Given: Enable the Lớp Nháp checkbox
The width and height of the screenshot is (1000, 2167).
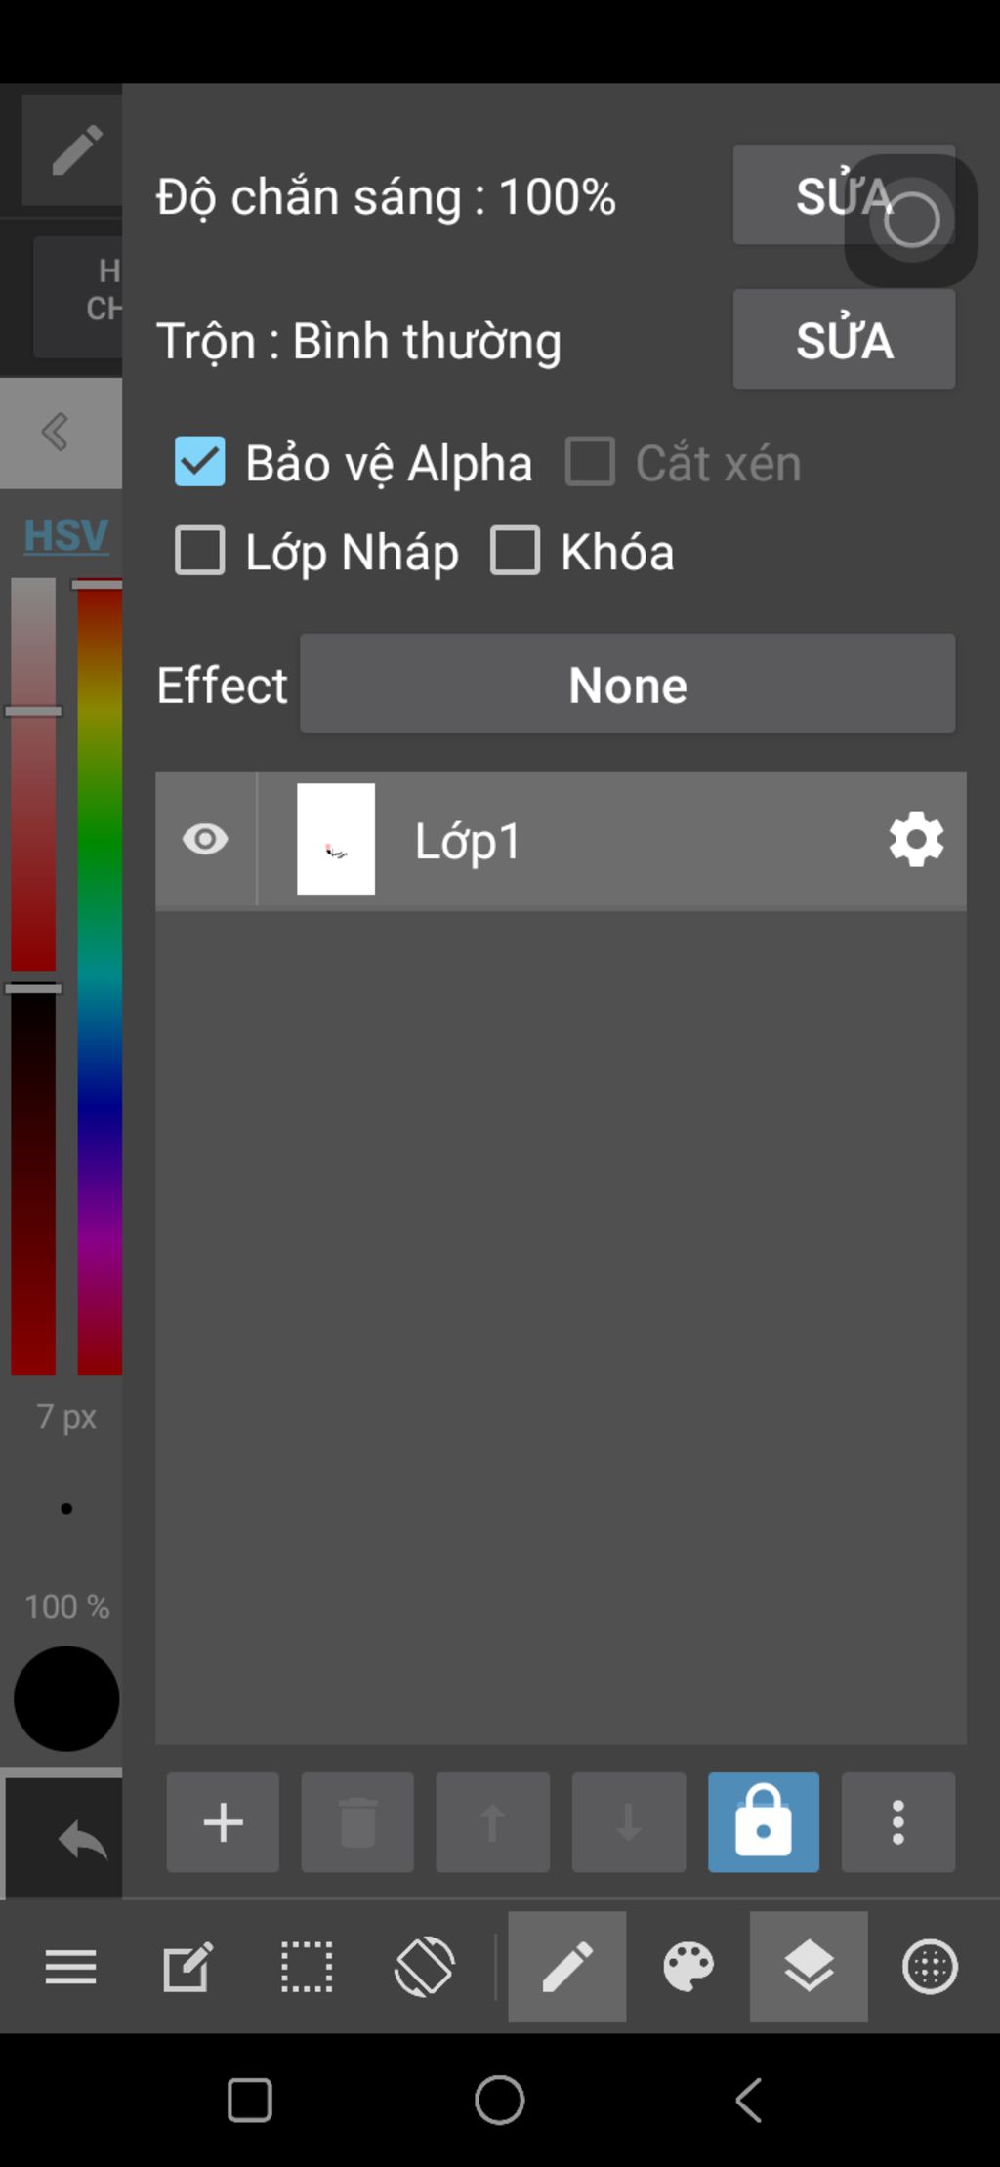Looking at the screenshot, I should click(199, 551).
